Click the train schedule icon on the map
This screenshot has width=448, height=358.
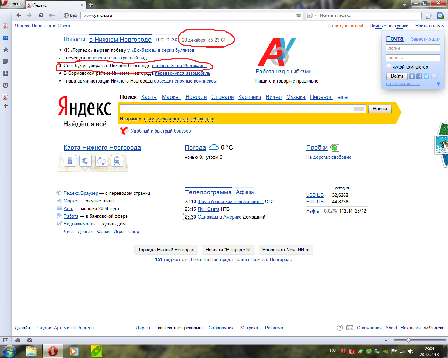click(117, 161)
